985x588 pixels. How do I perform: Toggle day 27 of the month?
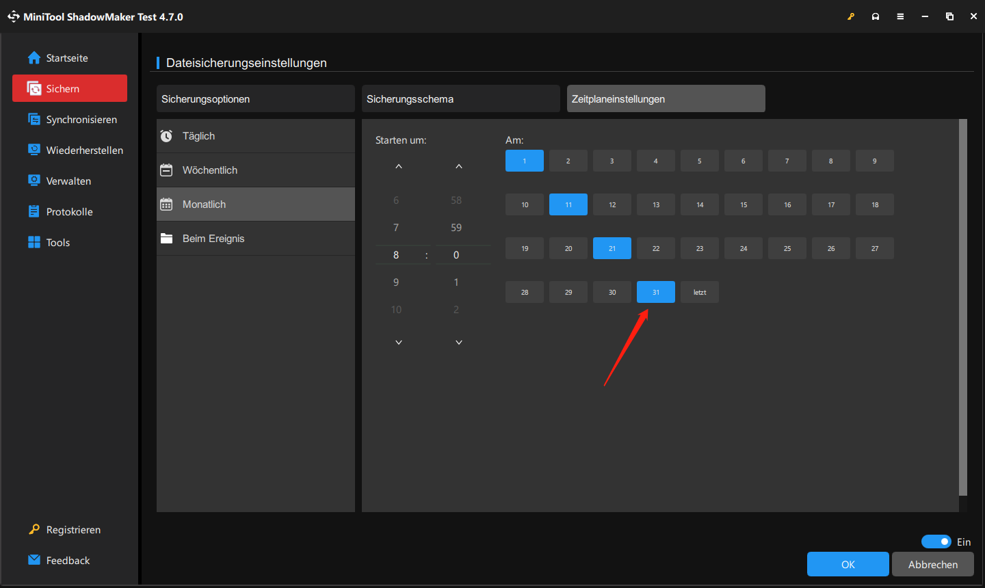pyautogui.click(x=875, y=248)
